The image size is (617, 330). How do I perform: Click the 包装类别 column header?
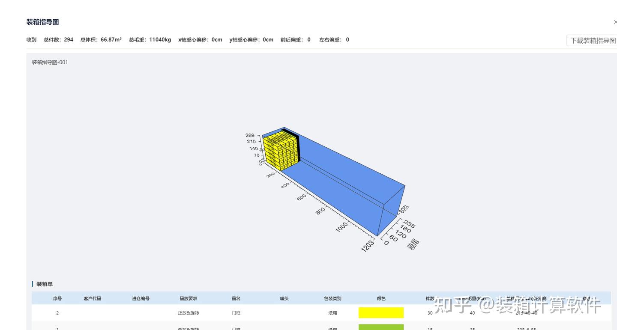point(332,299)
